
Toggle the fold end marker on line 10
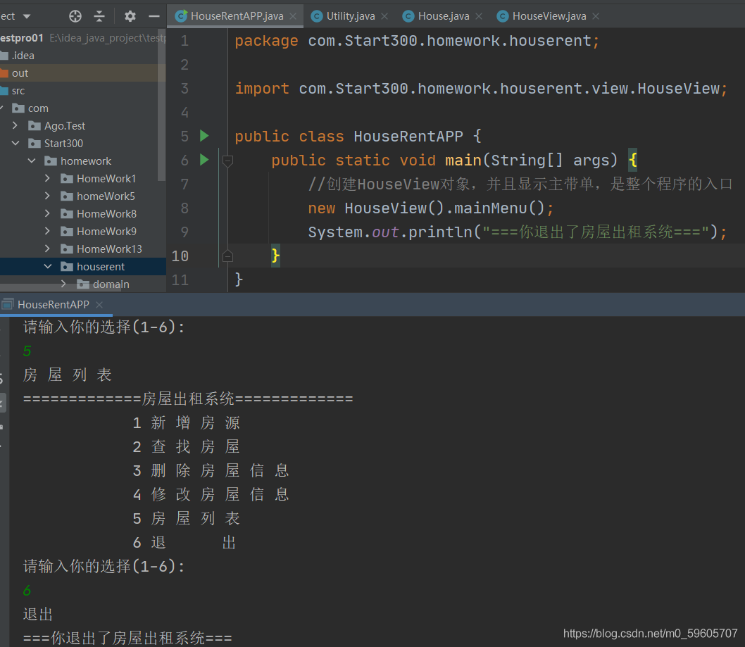[227, 256]
